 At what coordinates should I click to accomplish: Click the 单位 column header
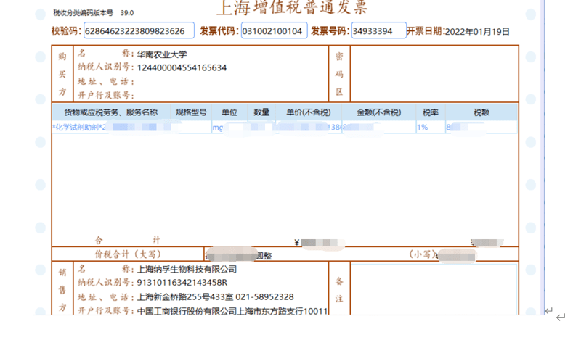tap(229, 112)
